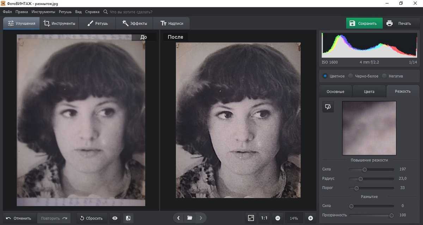Click the ФотоВИНТАЖ app icon in title bar

pyautogui.click(x=3, y=3)
